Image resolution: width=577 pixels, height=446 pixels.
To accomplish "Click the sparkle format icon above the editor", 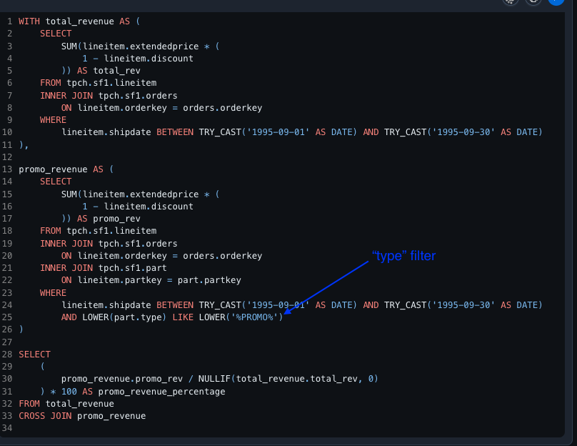I will 510,2.
